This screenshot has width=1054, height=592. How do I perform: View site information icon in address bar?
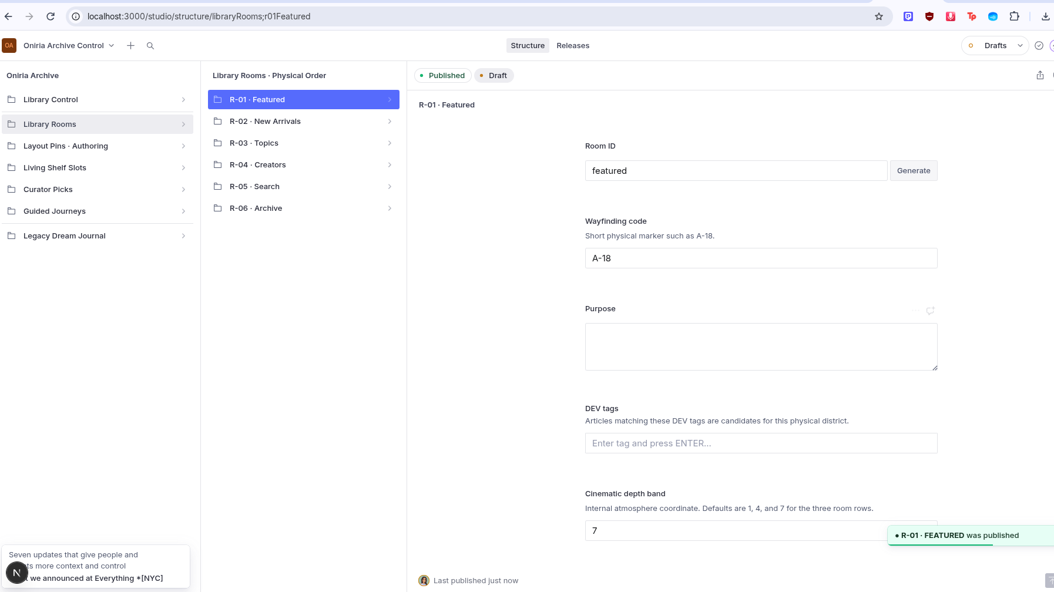click(x=76, y=16)
